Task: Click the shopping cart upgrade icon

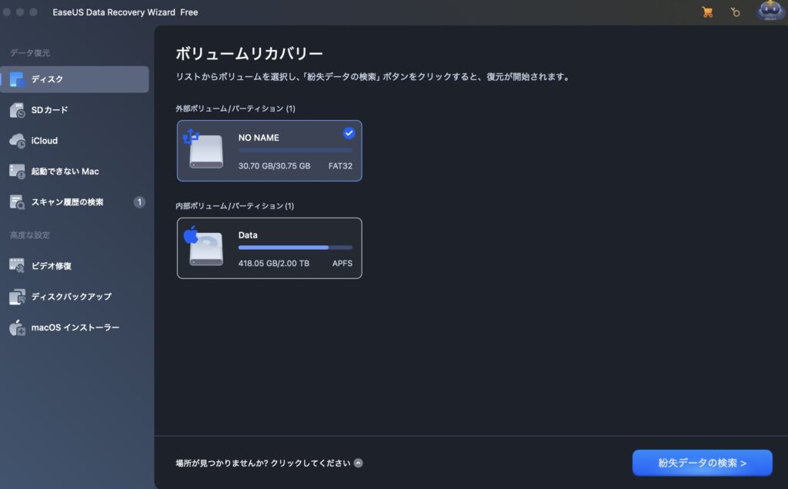Action: click(x=707, y=12)
